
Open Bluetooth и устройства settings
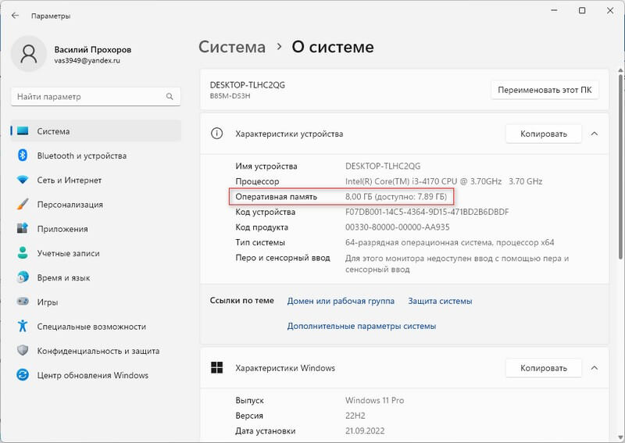coord(96,155)
